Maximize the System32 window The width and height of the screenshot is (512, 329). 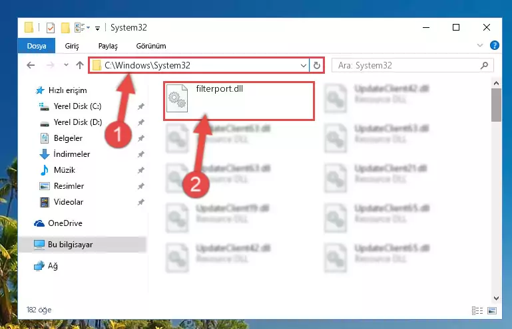(456, 28)
